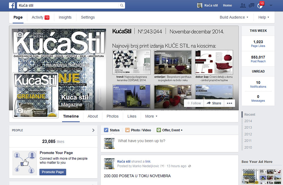283x185 pixels.
Task: Open the Settings tab
Action: (x=88, y=17)
